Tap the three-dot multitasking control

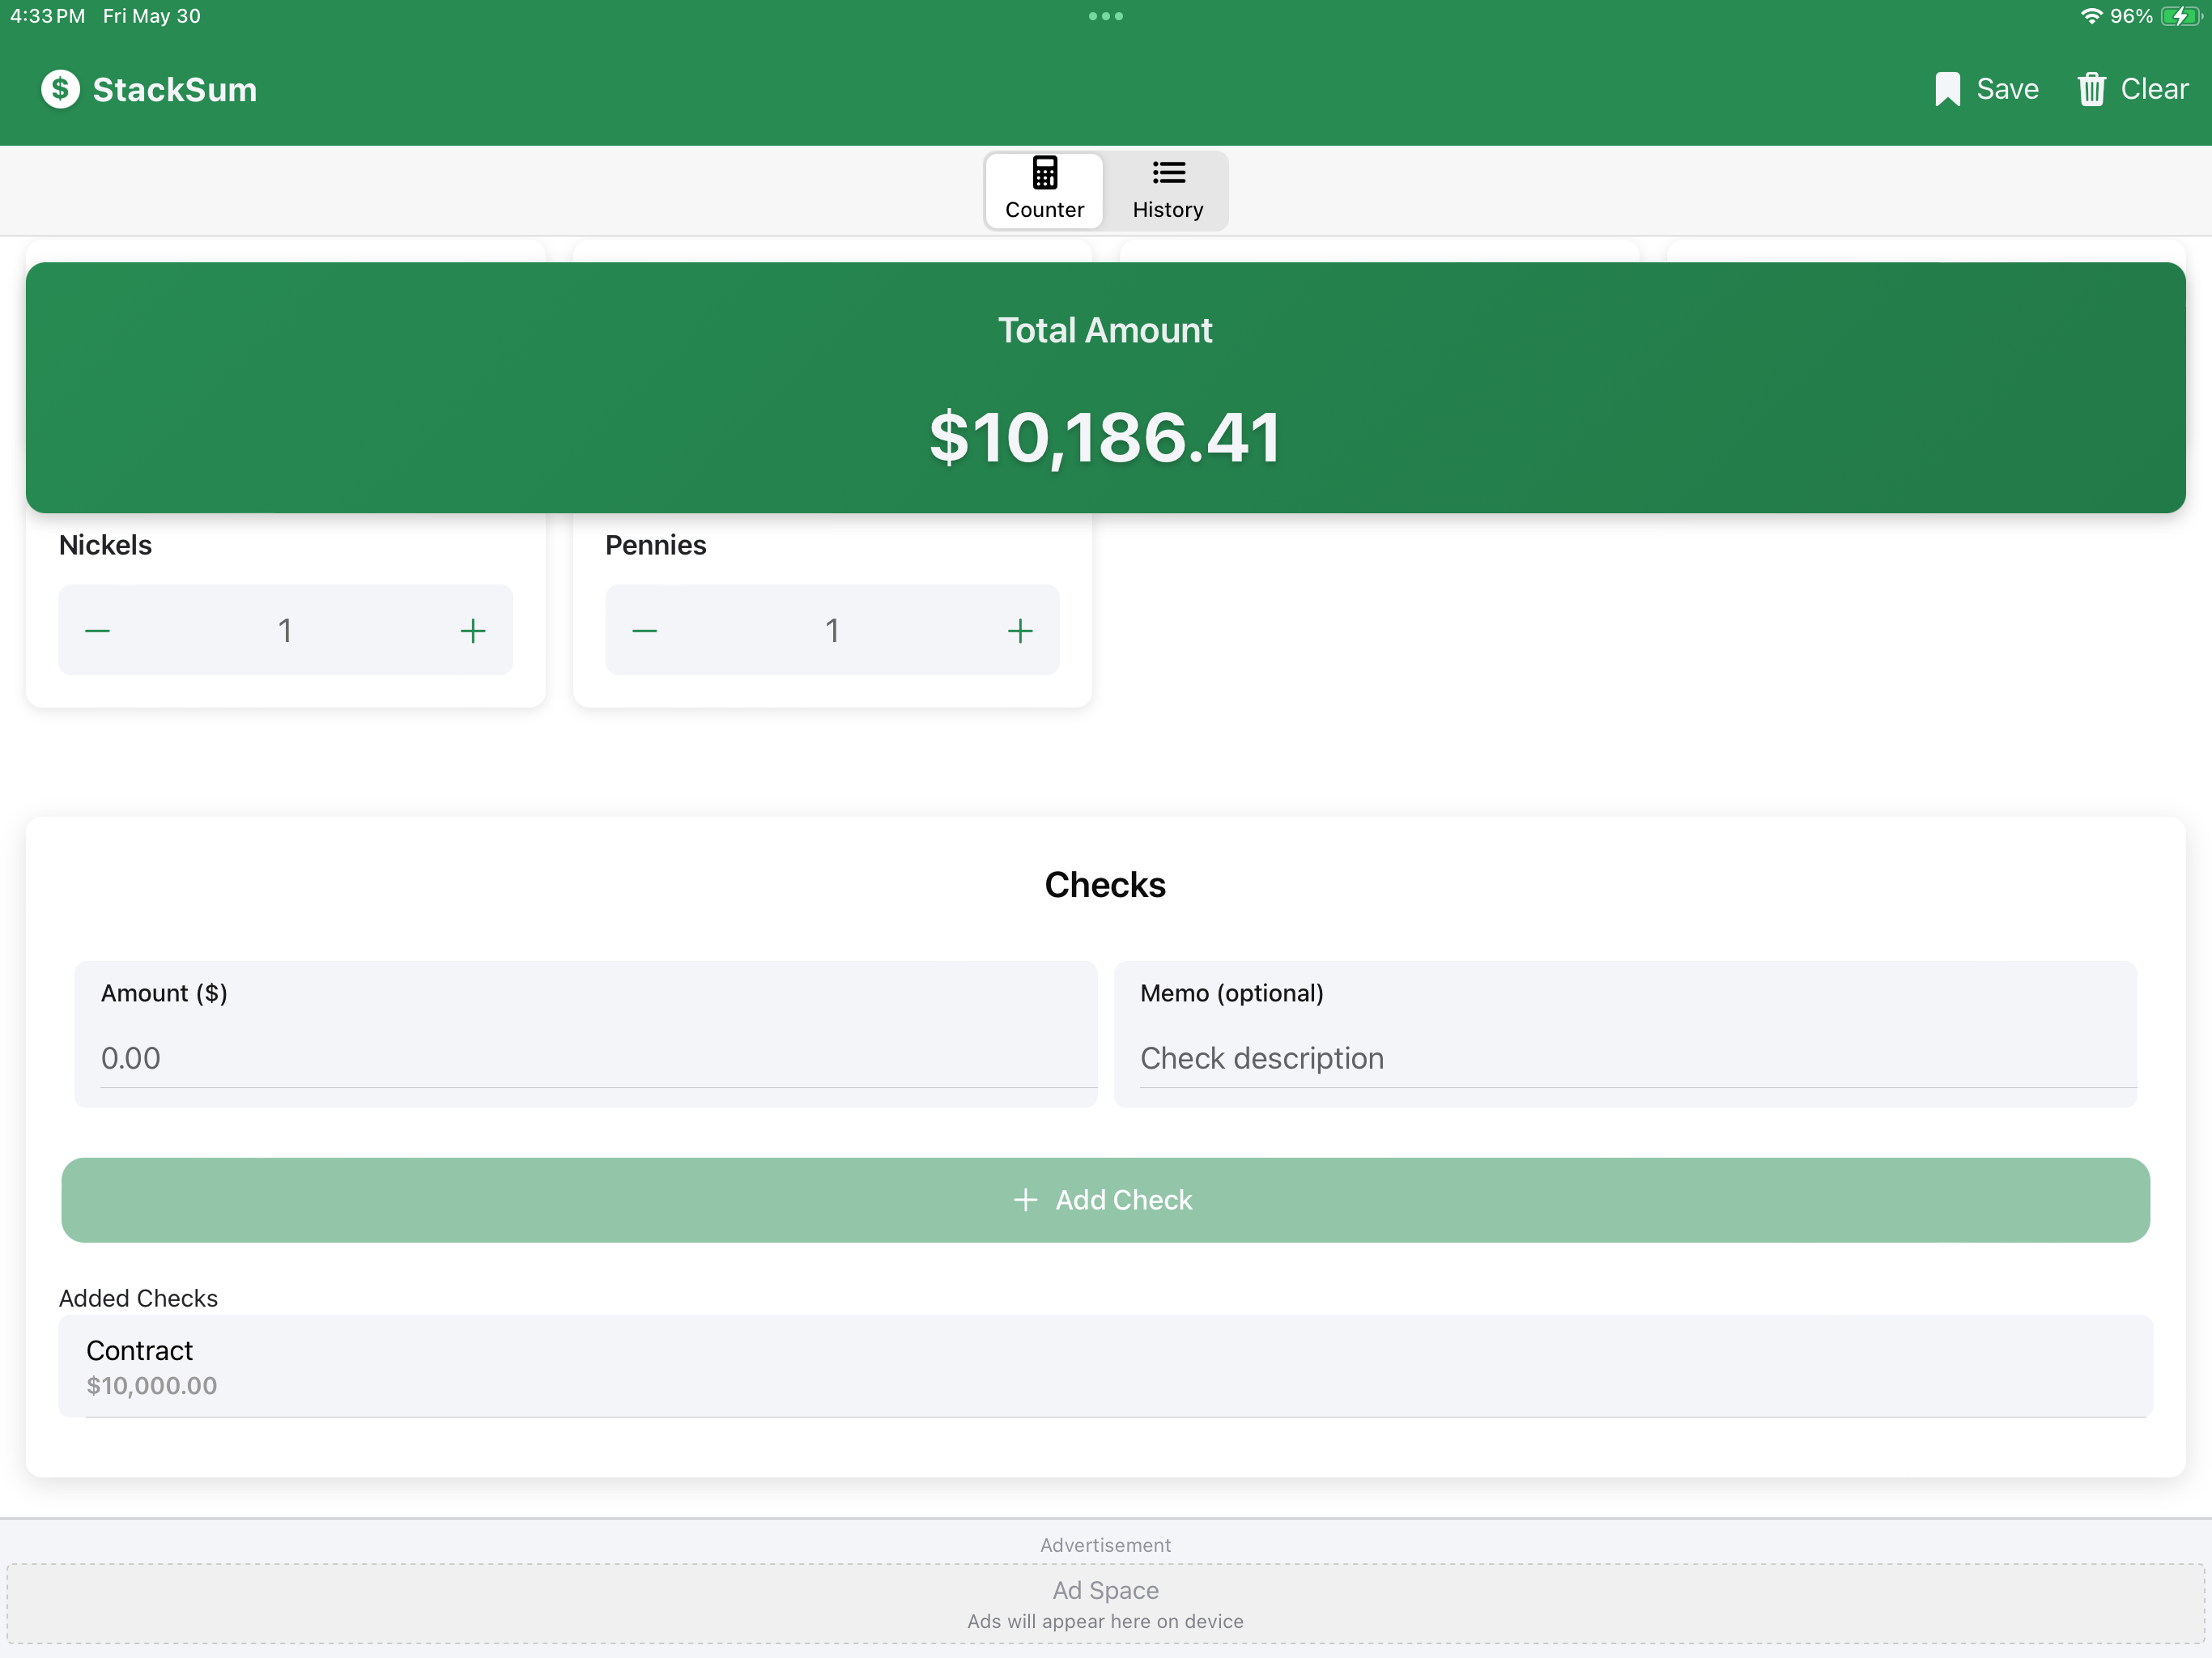point(1105,16)
